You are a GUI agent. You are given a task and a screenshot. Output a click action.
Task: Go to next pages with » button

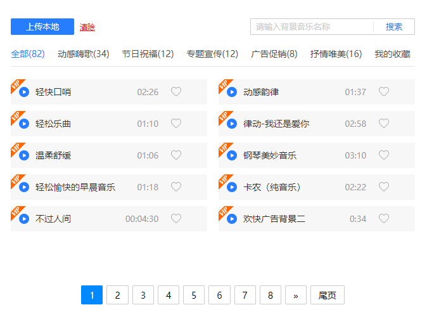click(x=296, y=295)
